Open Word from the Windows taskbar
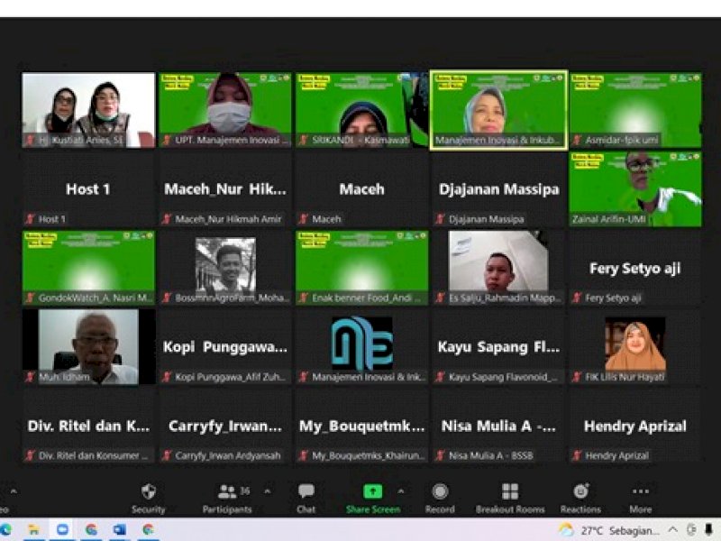 click(x=119, y=529)
